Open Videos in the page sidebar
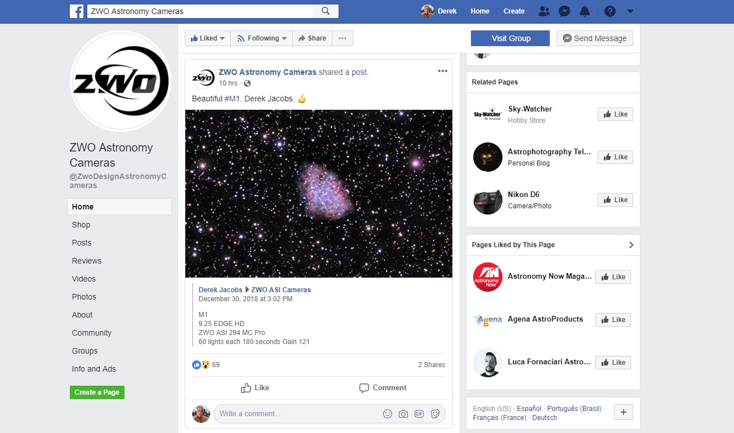734x433 pixels. coord(84,279)
